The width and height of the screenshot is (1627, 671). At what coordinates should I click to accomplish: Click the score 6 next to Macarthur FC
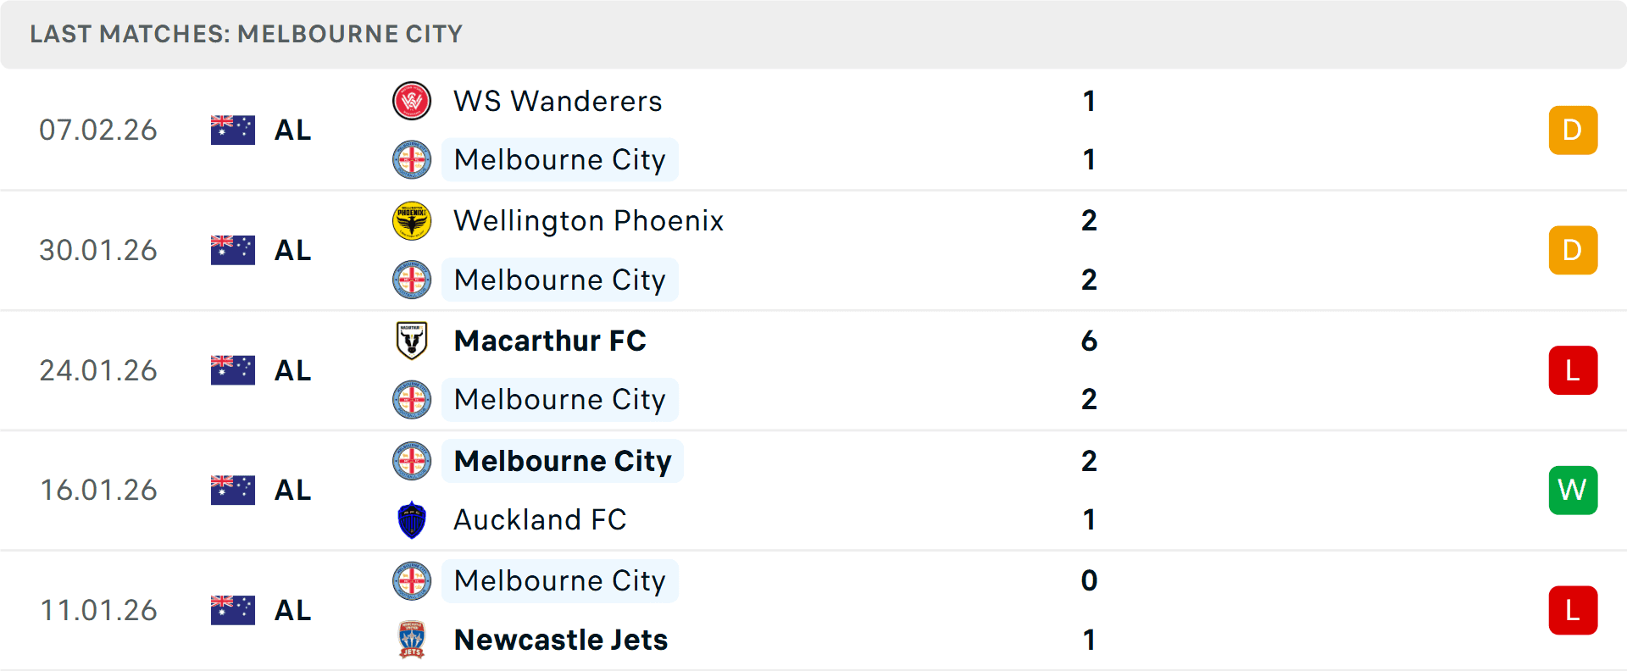pyautogui.click(x=1091, y=341)
